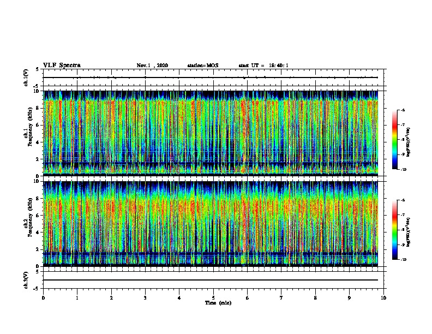Click the ch.2 "Frequency (kHz)" axis label

[31, 217]
